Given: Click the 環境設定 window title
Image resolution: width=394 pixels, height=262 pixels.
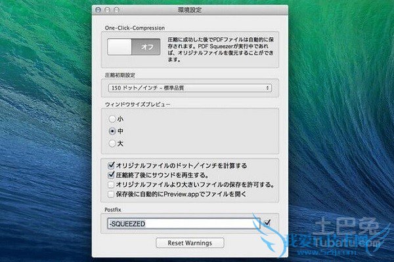Looking at the screenshot, I should coord(190,10).
